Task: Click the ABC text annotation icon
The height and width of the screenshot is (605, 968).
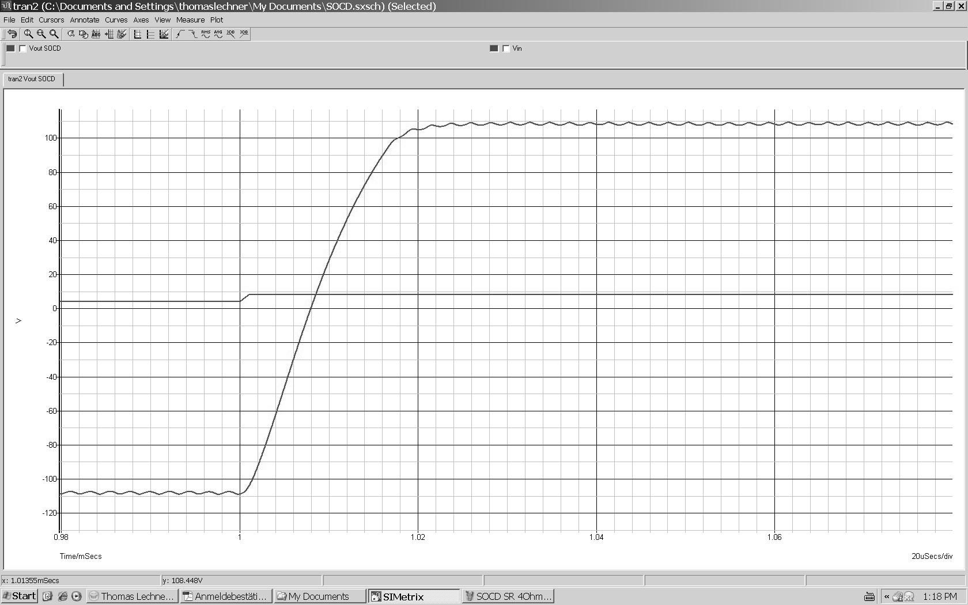Action: (96, 34)
